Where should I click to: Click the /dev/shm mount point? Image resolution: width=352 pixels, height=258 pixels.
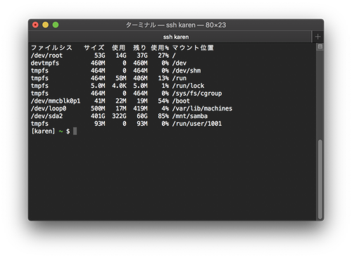point(187,70)
